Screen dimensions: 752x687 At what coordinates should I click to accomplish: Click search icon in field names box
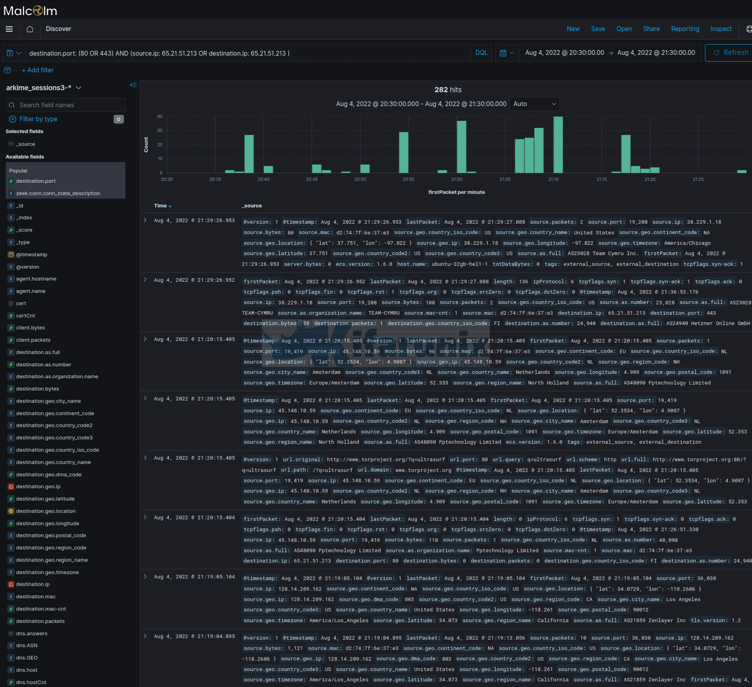(x=12, y=105)
